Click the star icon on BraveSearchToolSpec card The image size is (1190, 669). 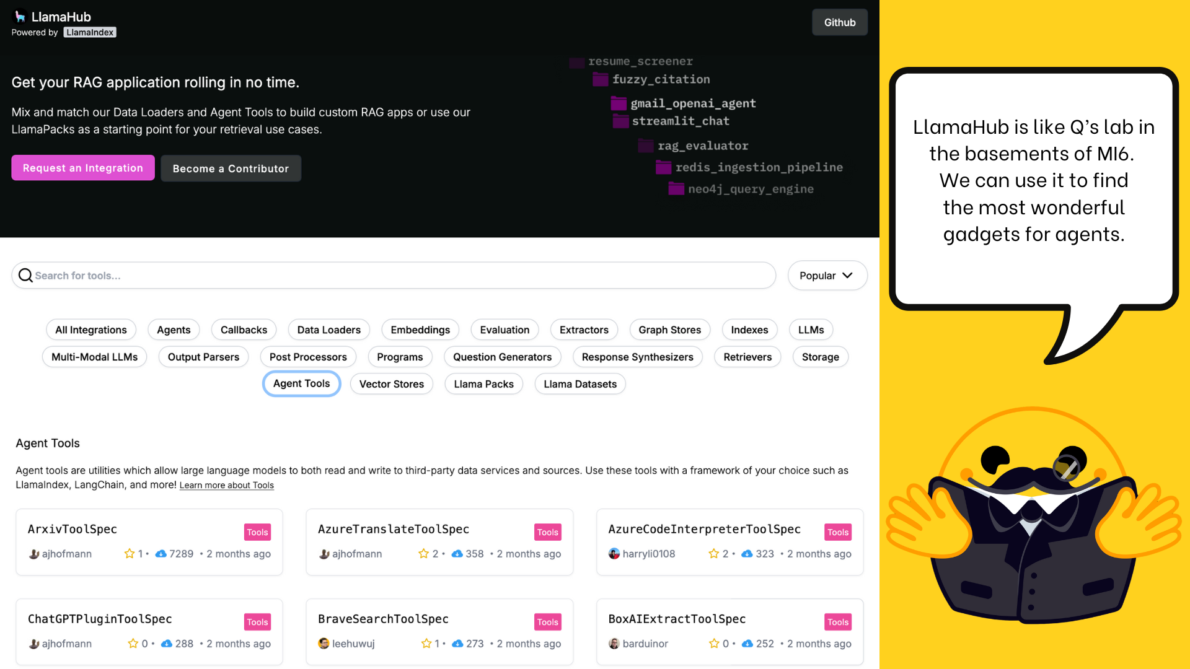pyautogui.click(x=426, y=644)
